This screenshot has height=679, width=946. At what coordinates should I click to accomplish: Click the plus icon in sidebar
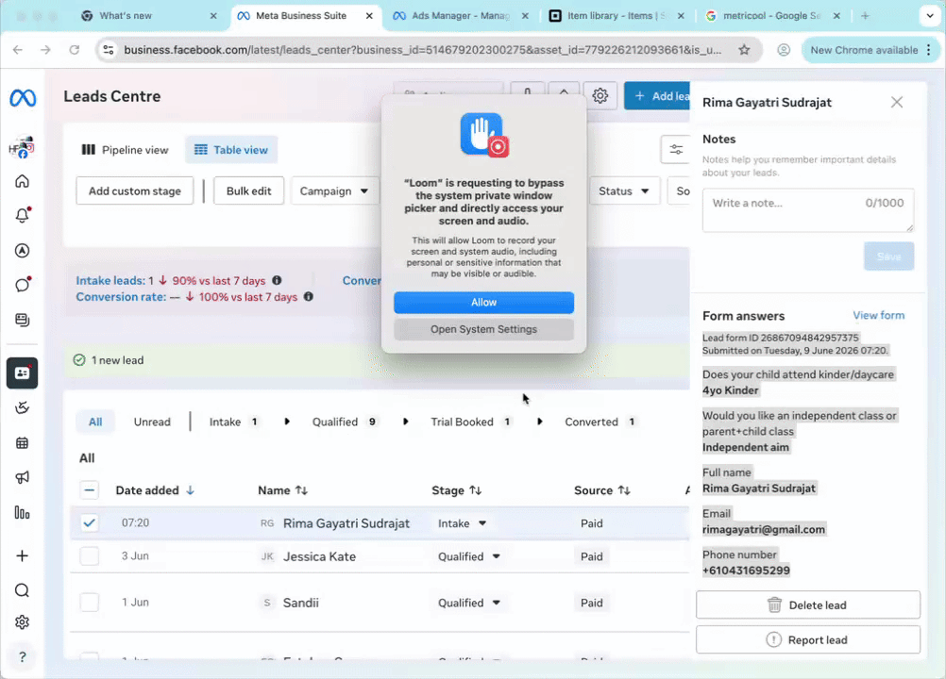23,555
